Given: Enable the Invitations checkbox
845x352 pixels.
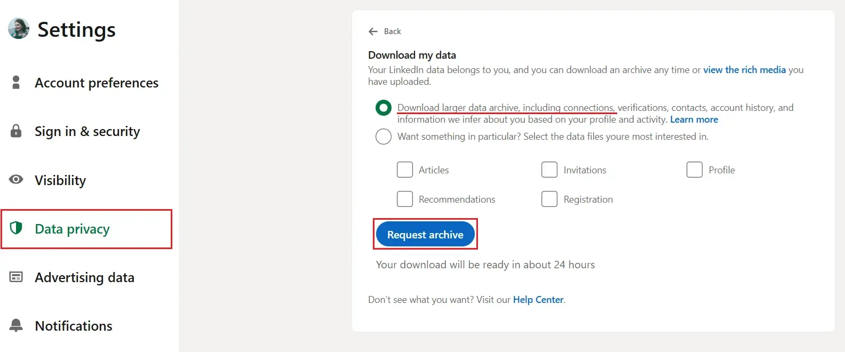Looking at the screenshot, I should coord(549,170).
